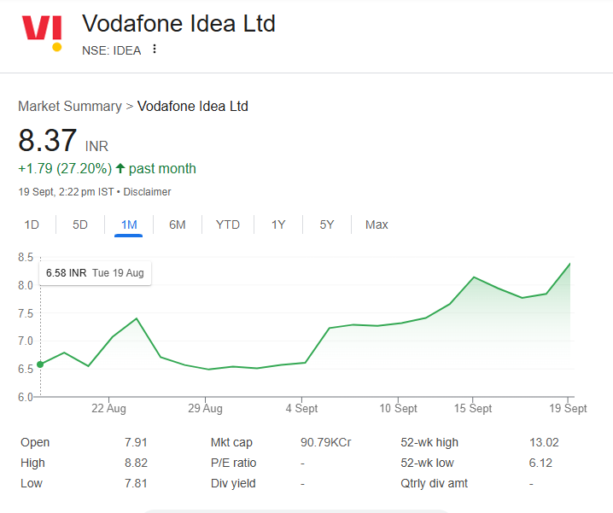613x513 pixels.
Task: Select the Max time range tab
Action: click(377, 224)
